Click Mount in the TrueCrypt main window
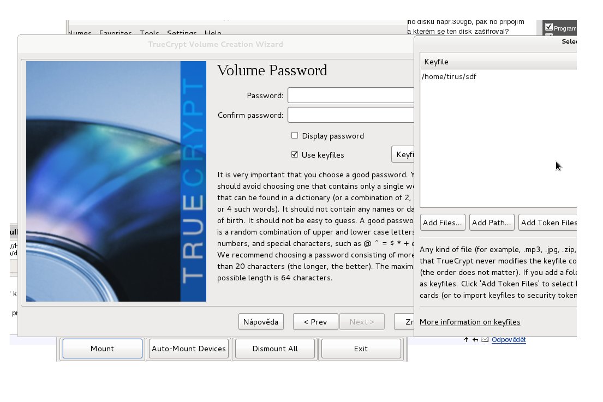 point(102,349)
